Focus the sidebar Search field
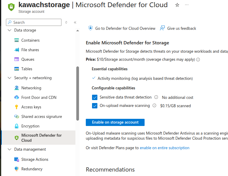This screenshot has height=176, width=228. pyautogui.click(x=34, y=22)
